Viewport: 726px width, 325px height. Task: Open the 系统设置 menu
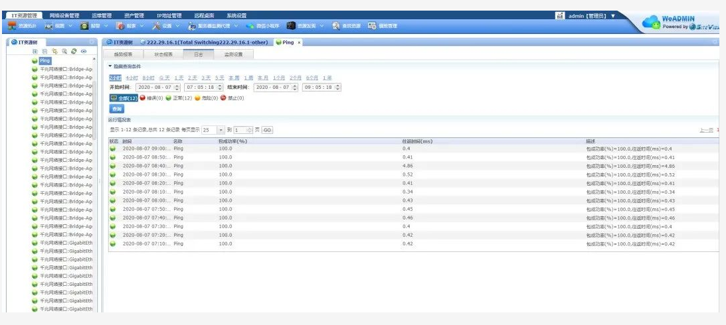(236, 15)
